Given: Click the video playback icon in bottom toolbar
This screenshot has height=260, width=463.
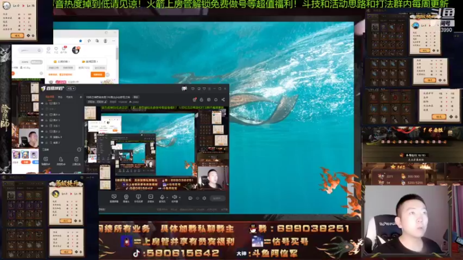Looking at the screenshot, I should click(x=150, y=198).
